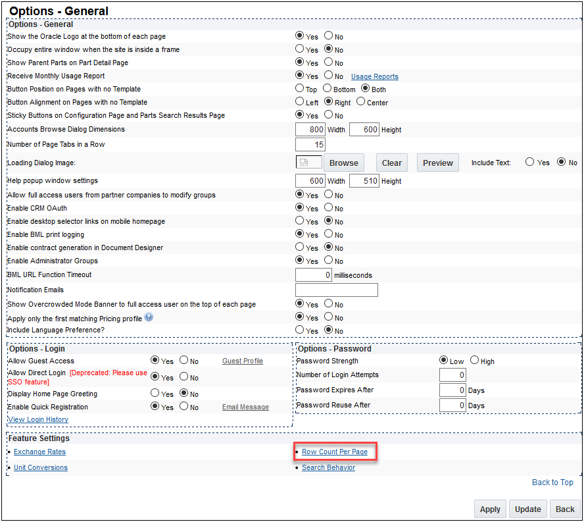Select No for Enable Administrator Groups
Viewport: 584px width, 522px height.
click(328, 260)
